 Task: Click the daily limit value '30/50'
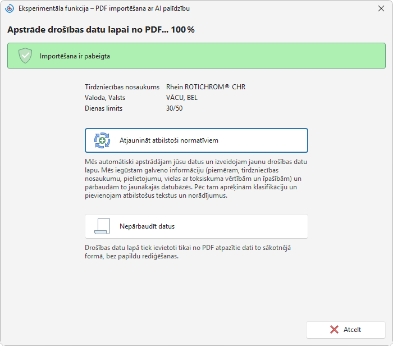pyautogui.click(x=174, y=108)
